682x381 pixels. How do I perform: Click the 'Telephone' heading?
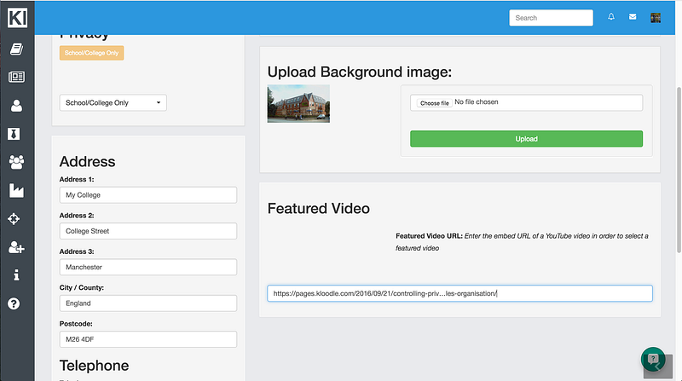(94, 366)
